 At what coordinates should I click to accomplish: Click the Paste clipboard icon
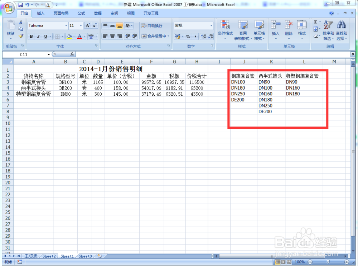pyautogui.click(x=10, y=25)
